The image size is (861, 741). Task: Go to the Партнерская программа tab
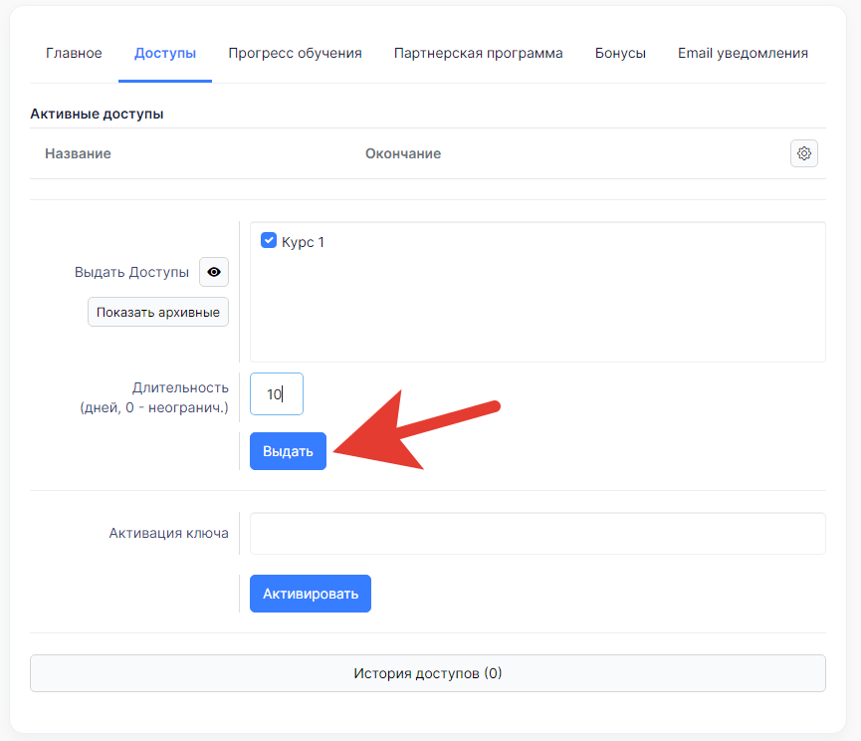click(478, 53)
